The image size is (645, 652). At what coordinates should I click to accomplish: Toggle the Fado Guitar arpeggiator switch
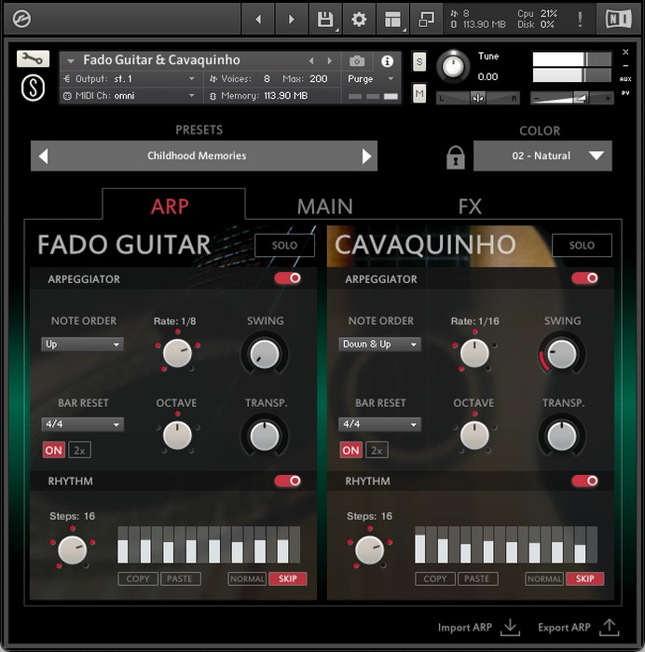tap(288, 278)
